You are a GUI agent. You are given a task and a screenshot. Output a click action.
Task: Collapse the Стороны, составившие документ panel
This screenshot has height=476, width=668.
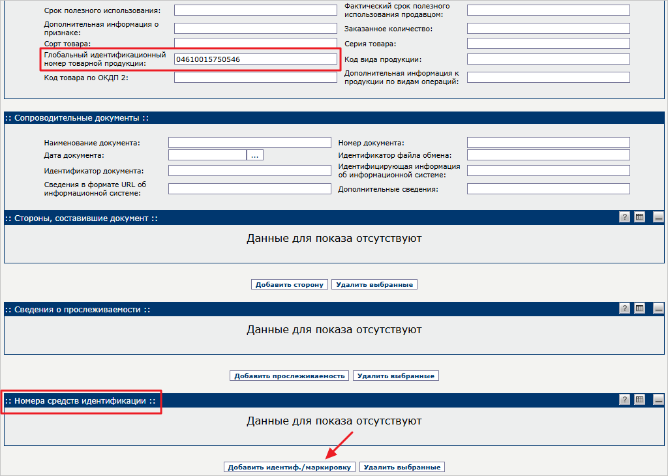658,218
